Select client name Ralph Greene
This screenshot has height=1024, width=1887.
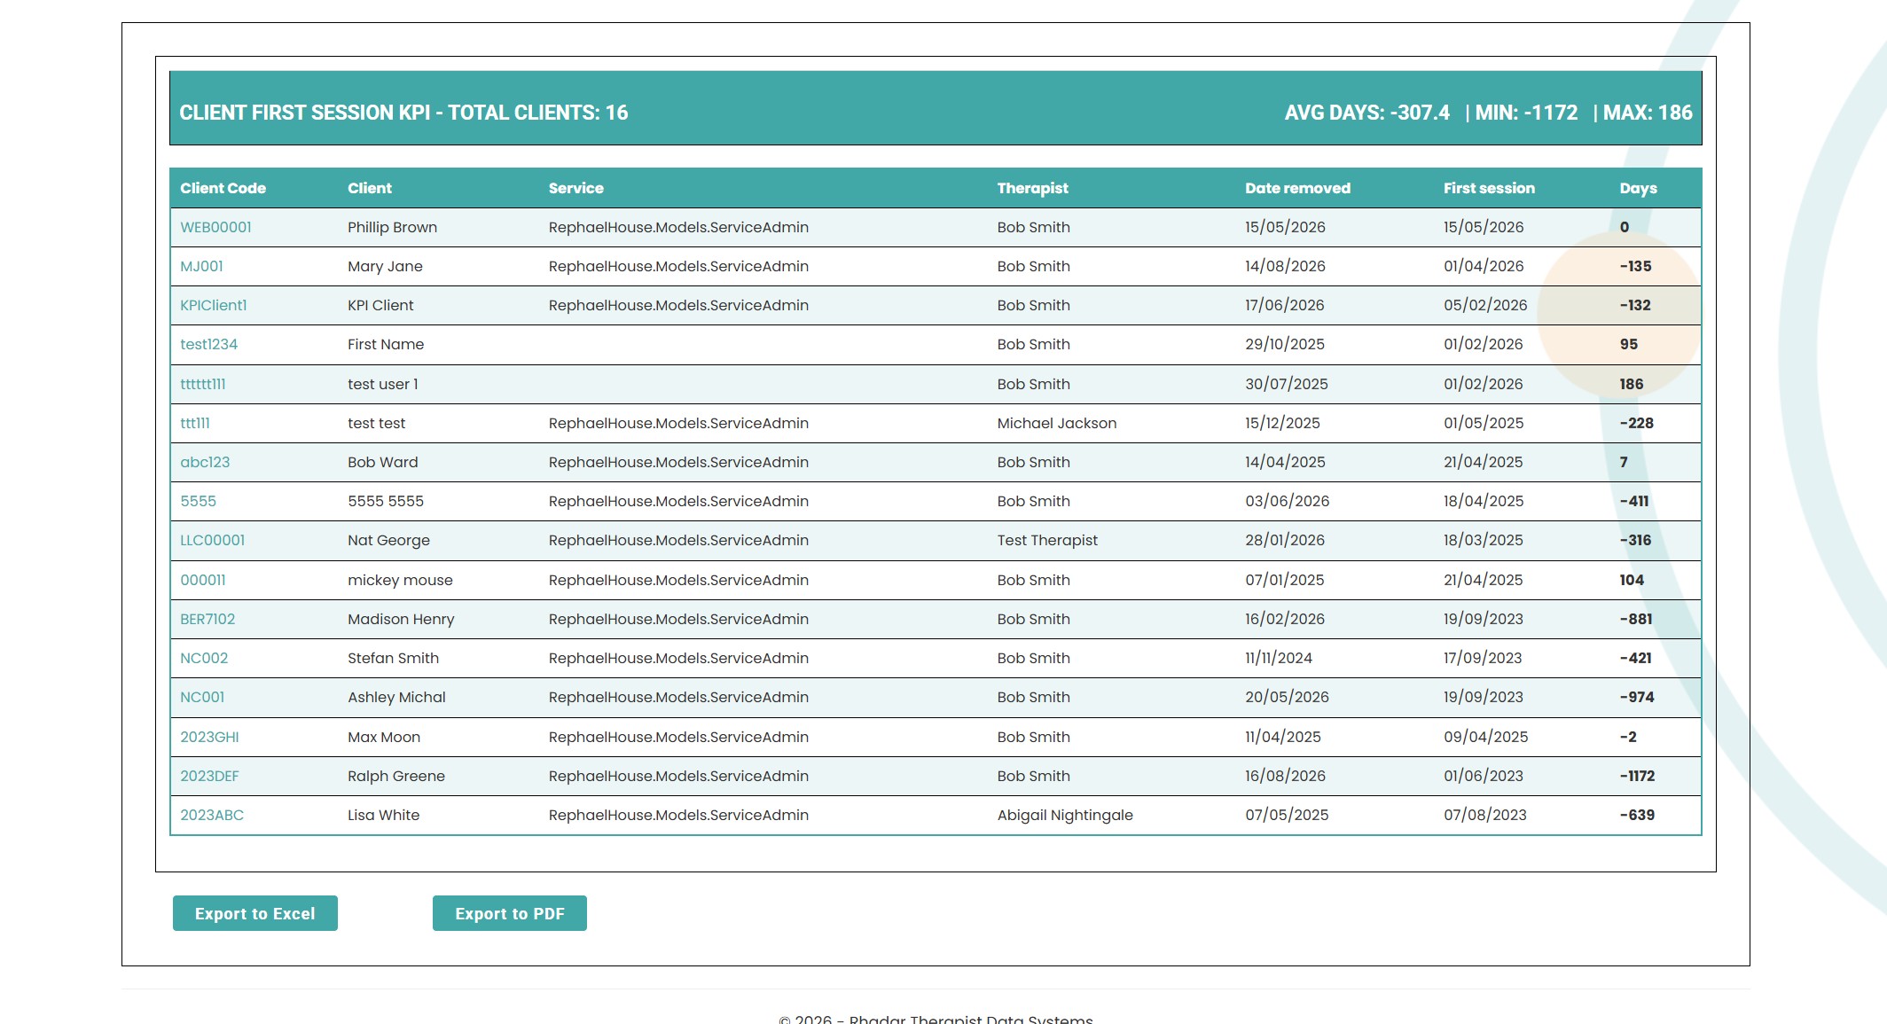point(396,776)
